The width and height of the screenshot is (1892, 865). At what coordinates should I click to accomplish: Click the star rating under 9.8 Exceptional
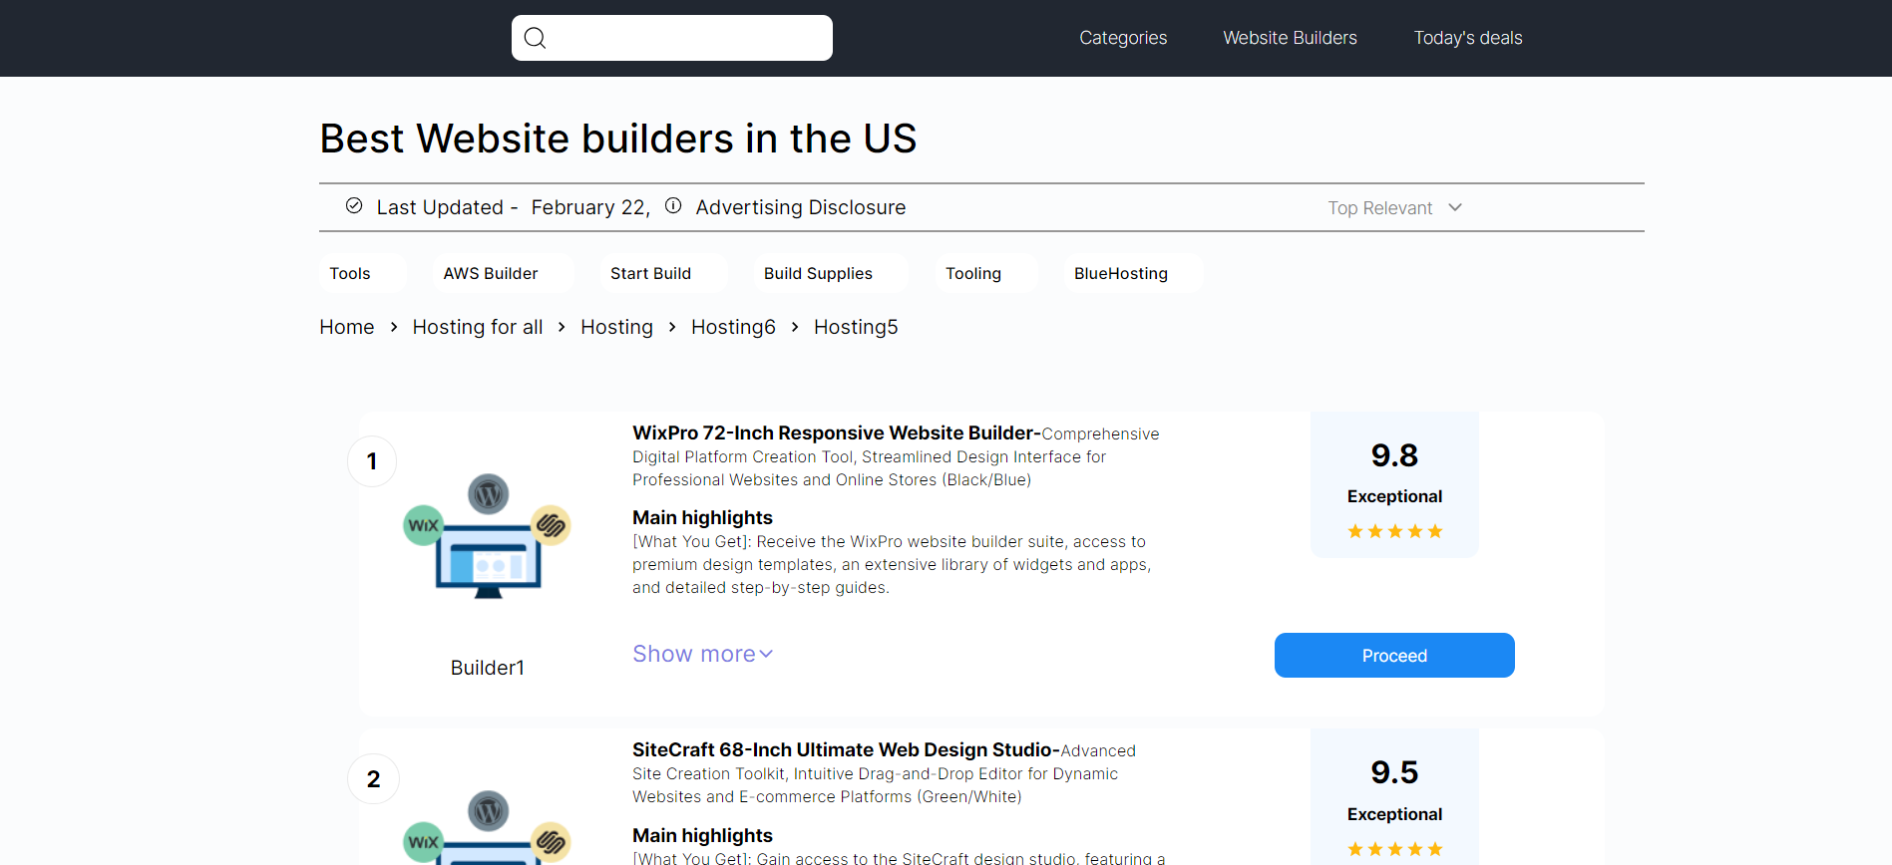1394,531
